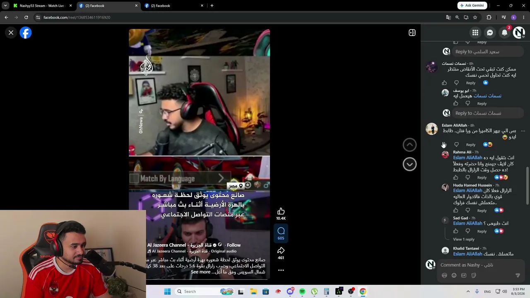Like the Al Jazeera reel
Image resolution: width=530 pixels, height=298 pixels.
281,211
